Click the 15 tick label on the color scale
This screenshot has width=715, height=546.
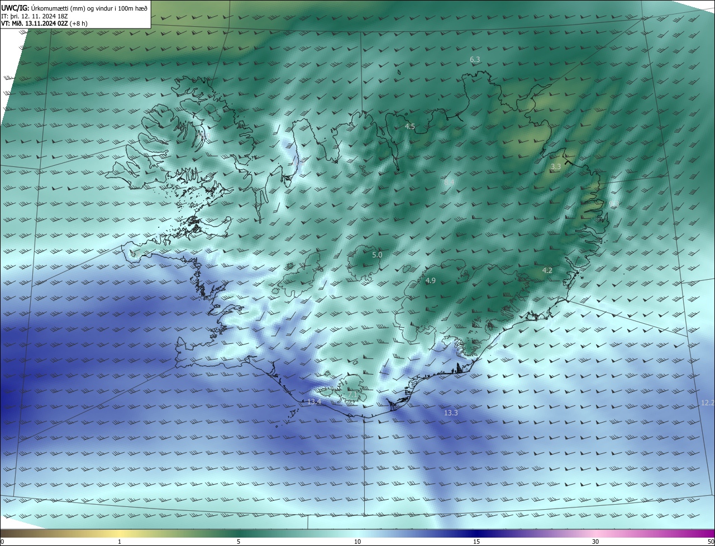click(476, 542)
